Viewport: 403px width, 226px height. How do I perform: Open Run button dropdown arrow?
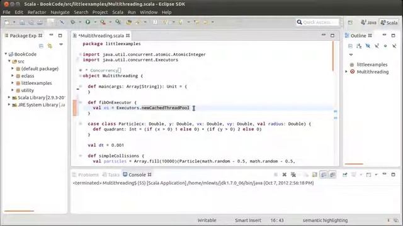pos(95,22)
